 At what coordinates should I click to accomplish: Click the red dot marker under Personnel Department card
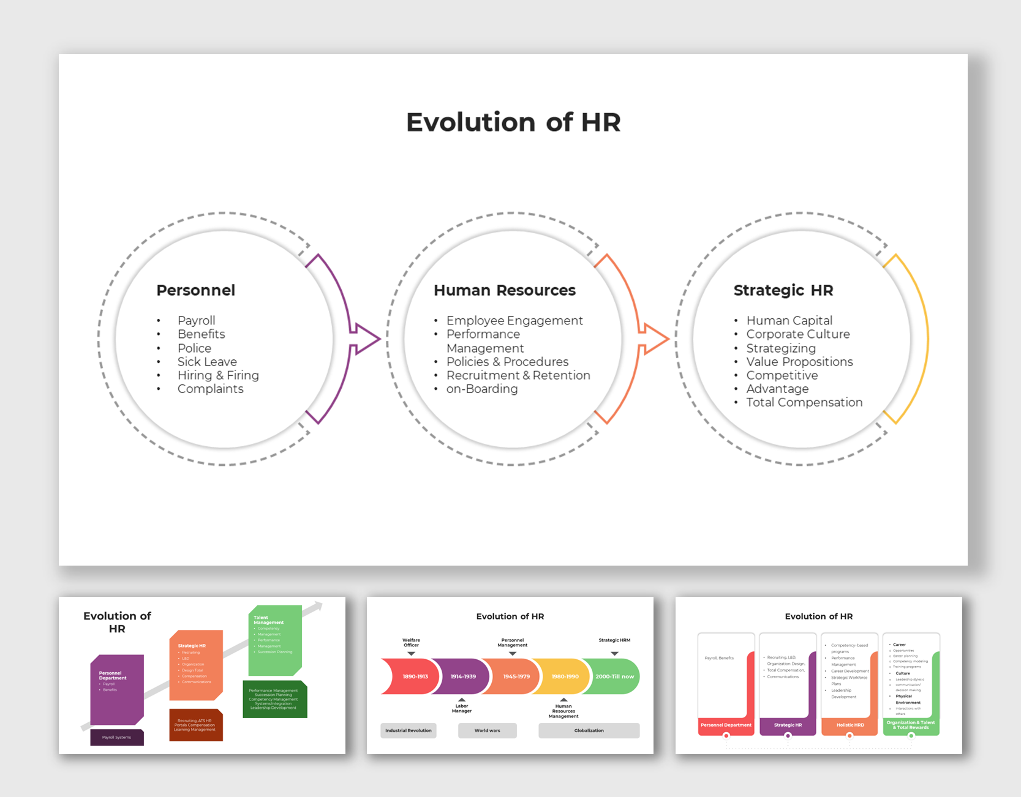point(726,736)
